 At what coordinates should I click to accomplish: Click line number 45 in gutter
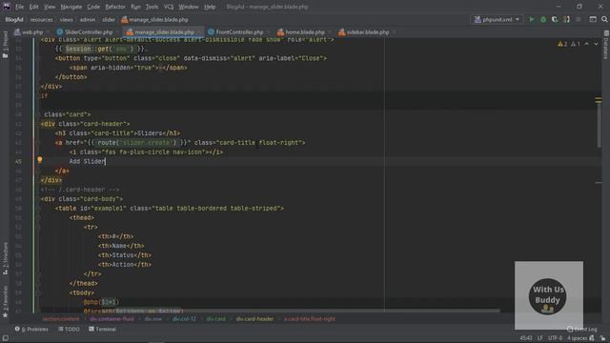point(18,161)
